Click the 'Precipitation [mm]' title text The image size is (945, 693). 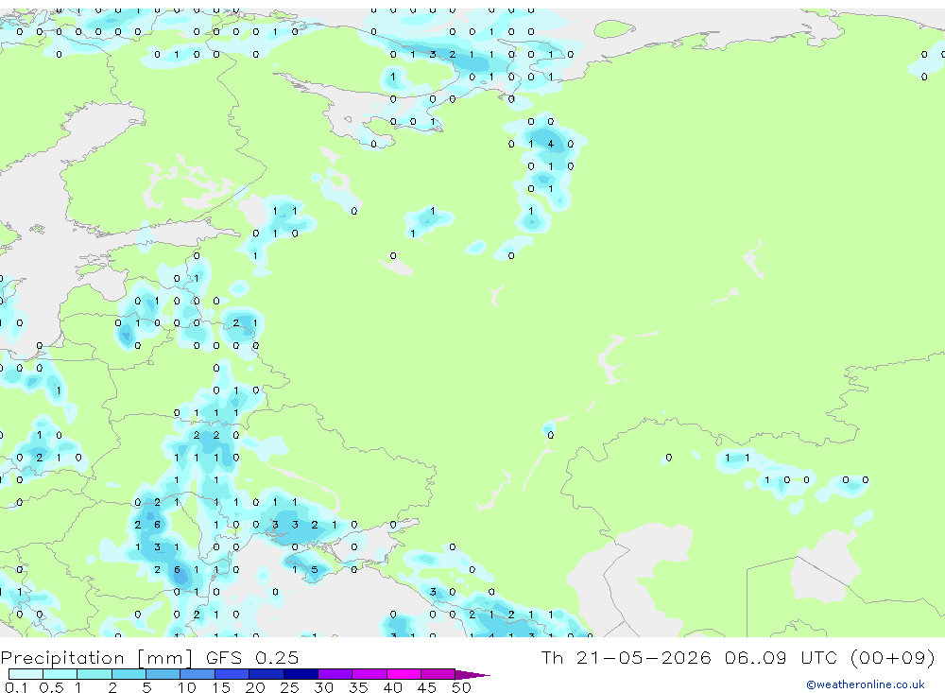coord(96,657)
